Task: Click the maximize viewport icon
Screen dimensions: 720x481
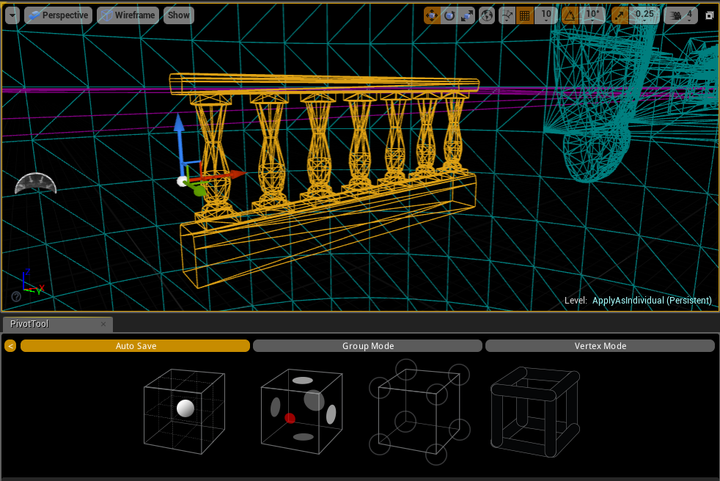Action: coord(708,15)
